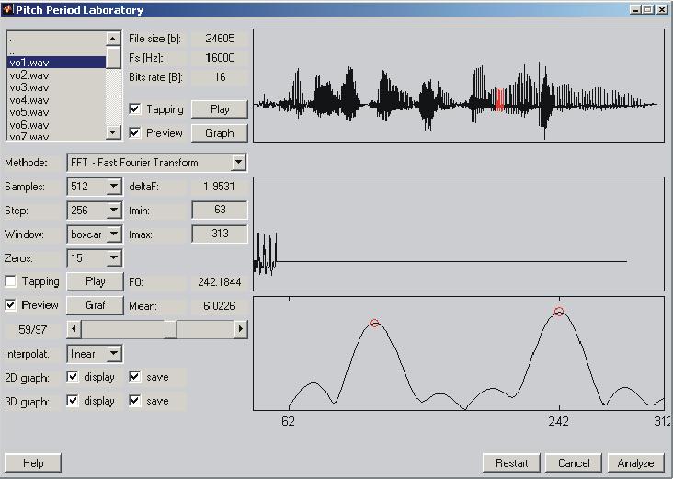Select vo2.wav in the file list
This screenshot has width=673, height=479.
point(56,75)
